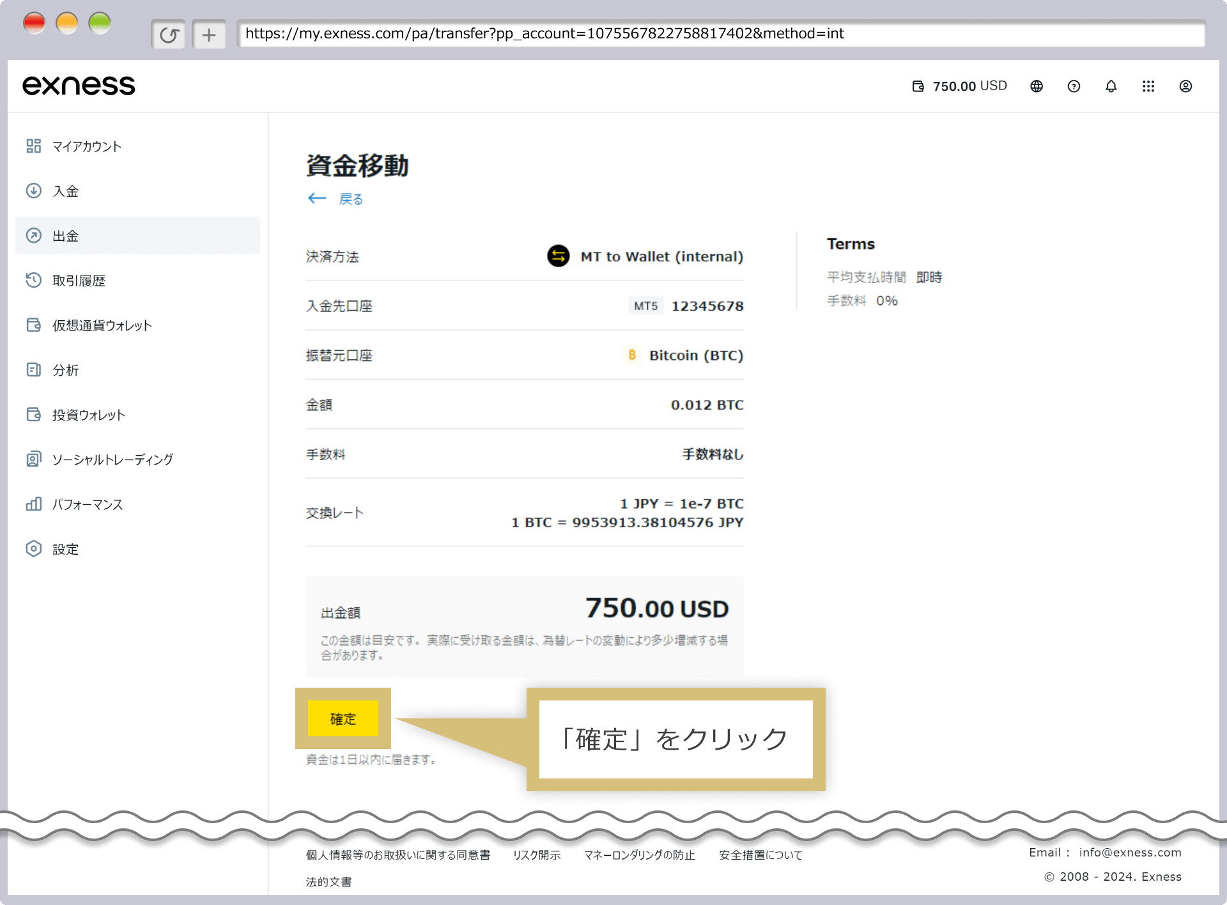Open ソーシャルトレーディング menu item

pyautogui.click(x=137, y=459)
